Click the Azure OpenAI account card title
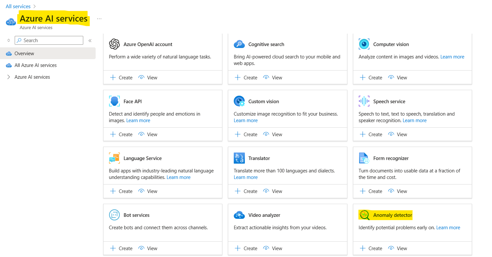Screen dimensions: 492x257 point(148,44)
